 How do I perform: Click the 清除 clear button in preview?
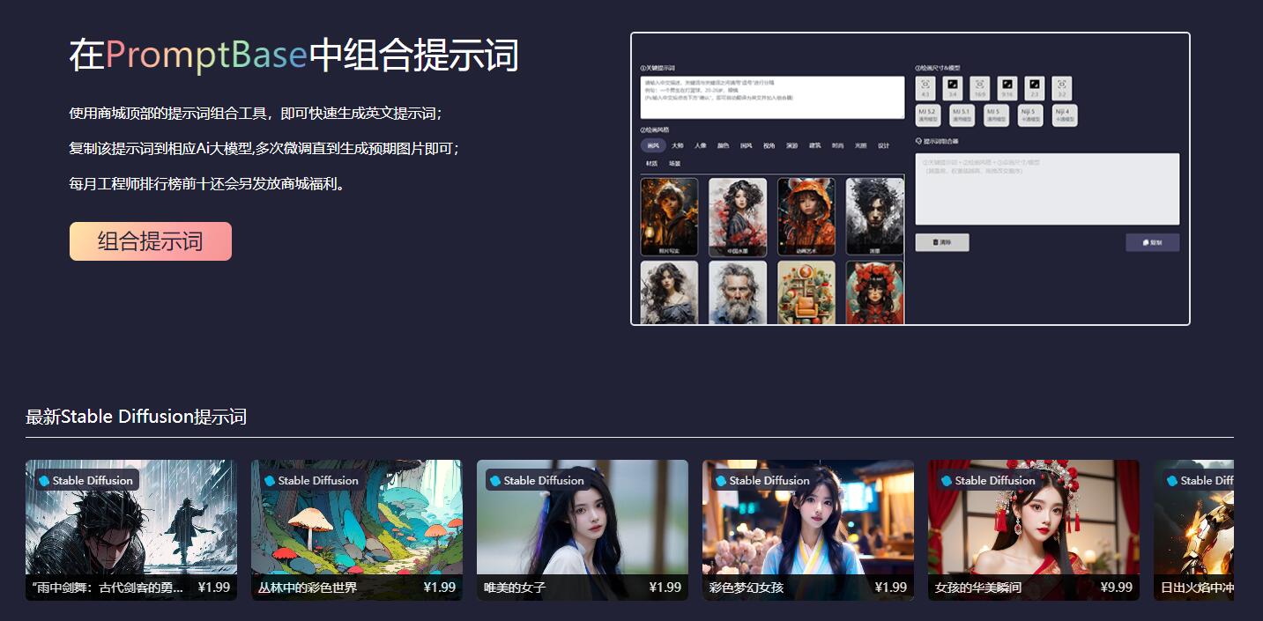pos(942,242)
